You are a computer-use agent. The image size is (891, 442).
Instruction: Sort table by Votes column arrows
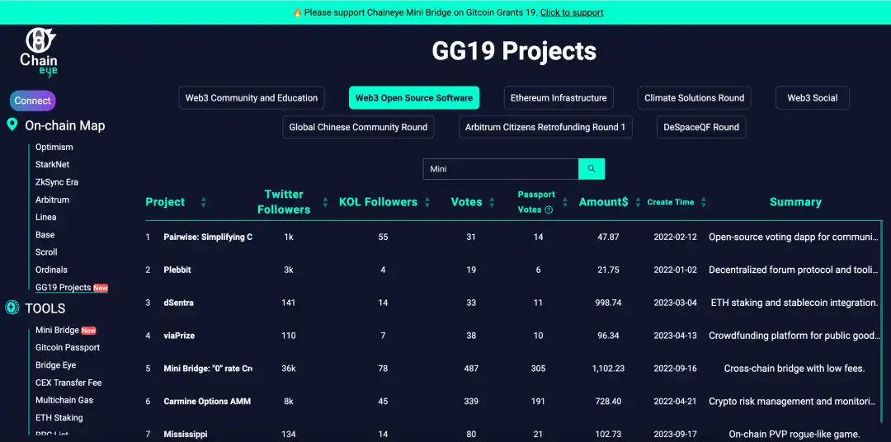coord(493,202)
